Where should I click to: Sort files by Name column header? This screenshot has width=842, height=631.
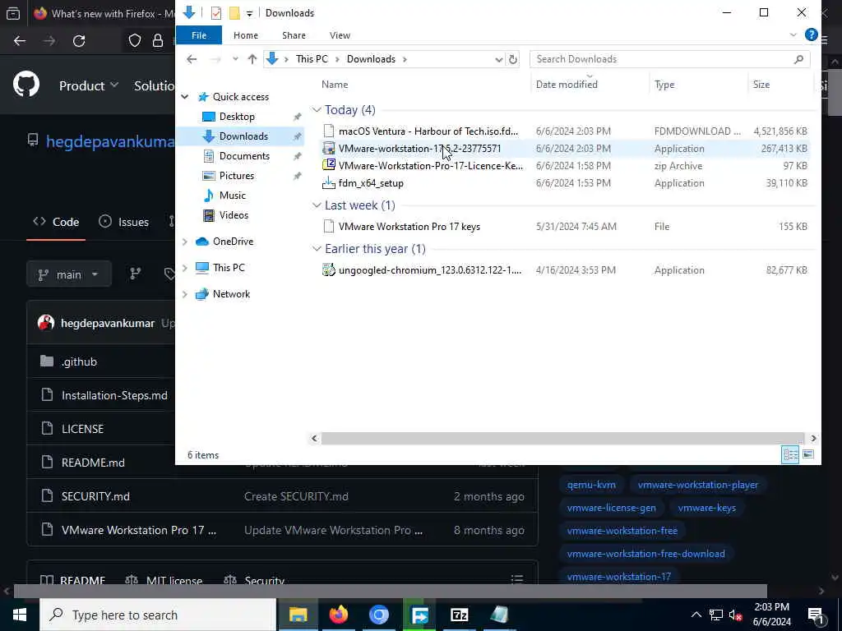click(x=335, y=85)
